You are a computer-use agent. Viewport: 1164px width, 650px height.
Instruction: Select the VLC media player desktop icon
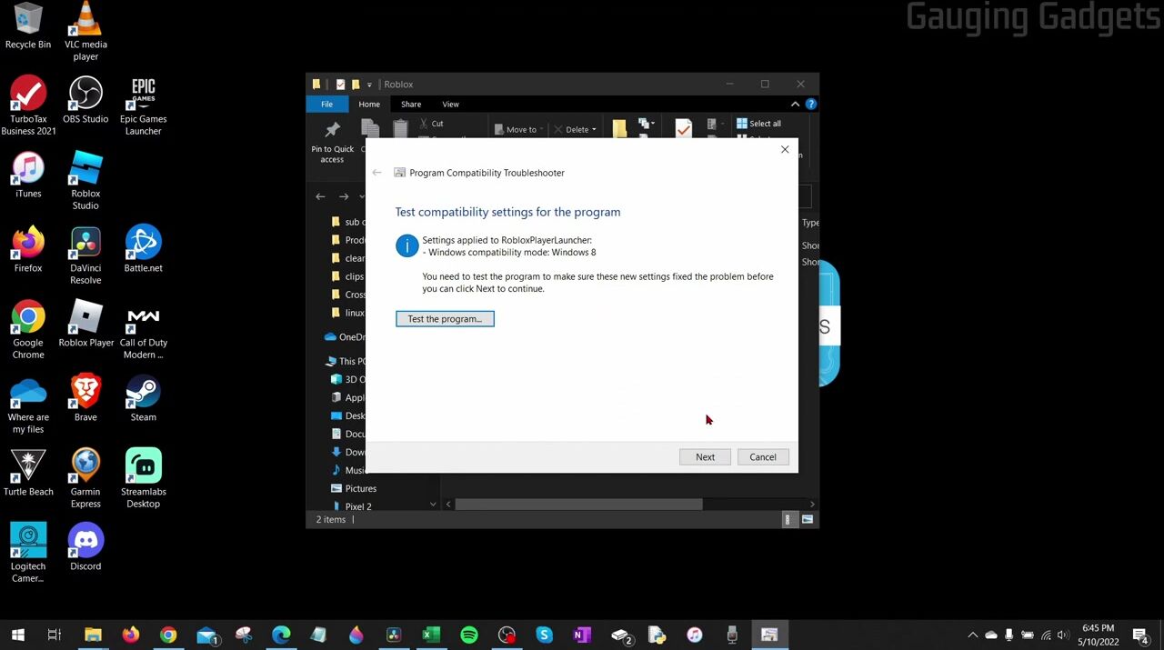(x=85, y=32)
